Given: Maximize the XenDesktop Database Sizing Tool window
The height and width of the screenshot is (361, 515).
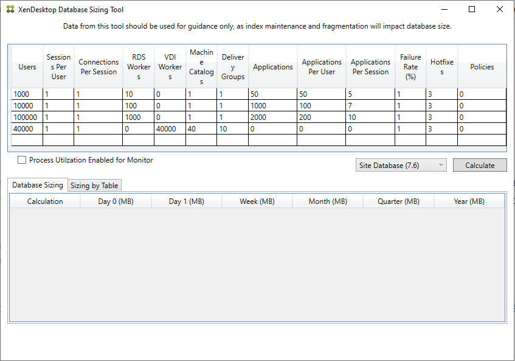Looking at the screenshot, I should [x=472, y=10].
